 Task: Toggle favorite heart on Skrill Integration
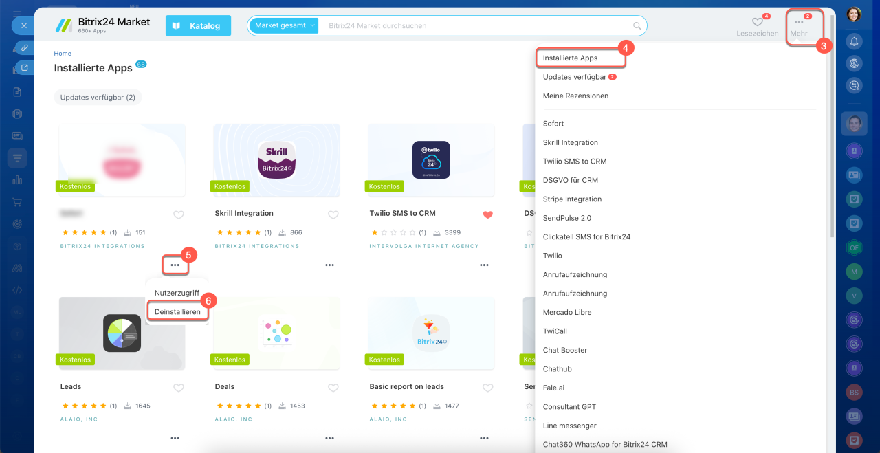(x=333, y=214)
